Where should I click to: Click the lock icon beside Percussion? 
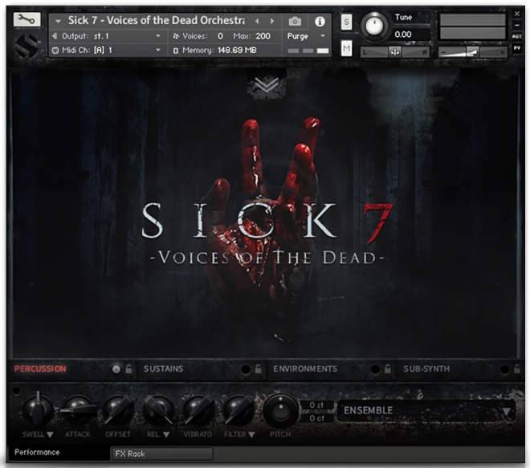128,369
